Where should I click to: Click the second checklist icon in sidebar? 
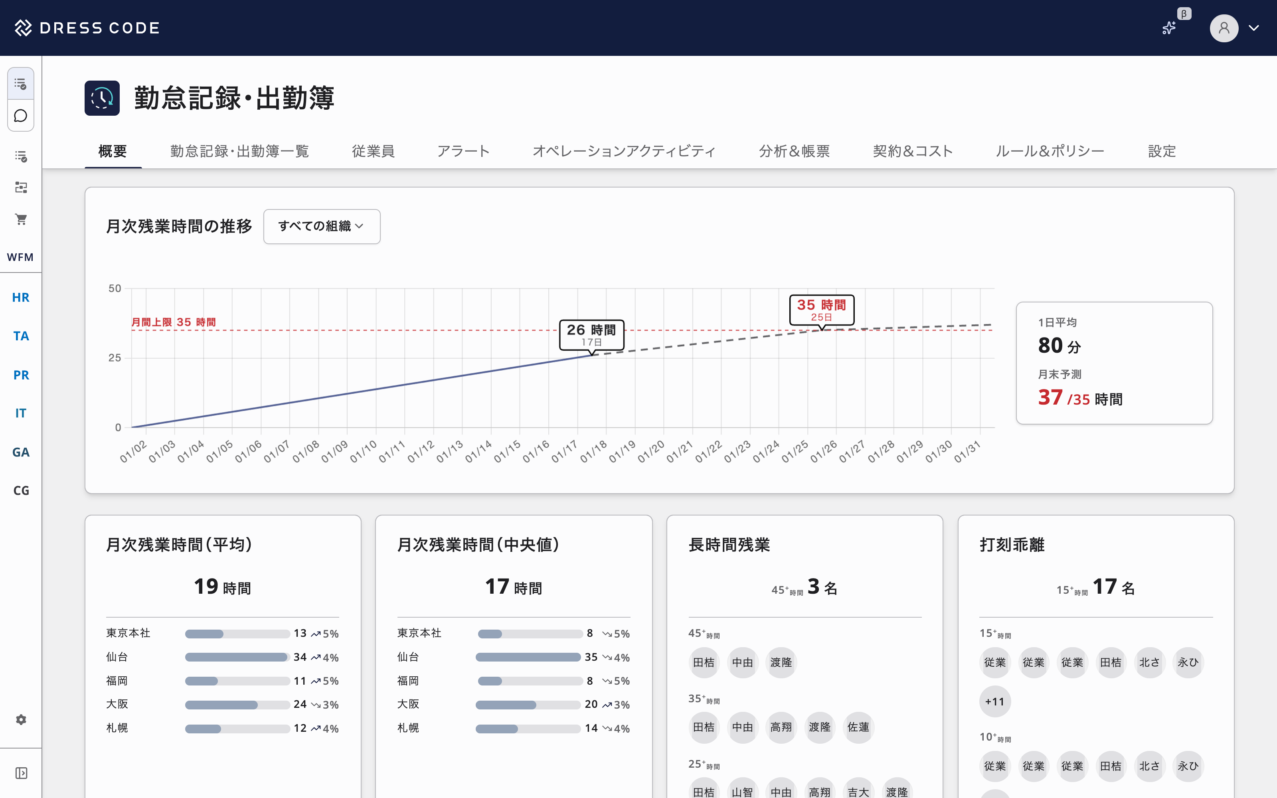coord(21,156)
